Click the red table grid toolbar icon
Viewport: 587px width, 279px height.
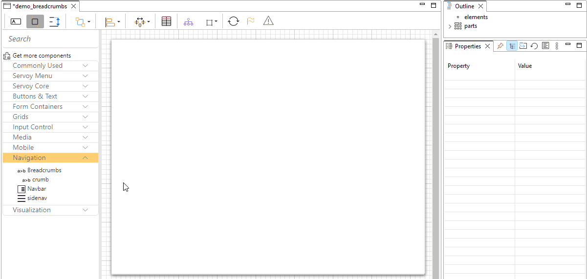pos(166,21)
